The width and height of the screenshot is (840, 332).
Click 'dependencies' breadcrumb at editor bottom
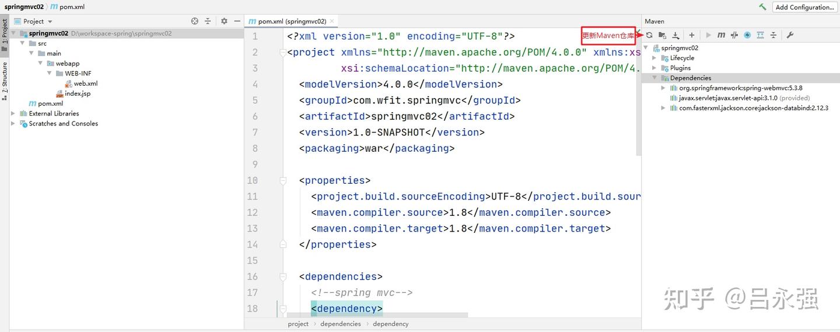(341, 323)
